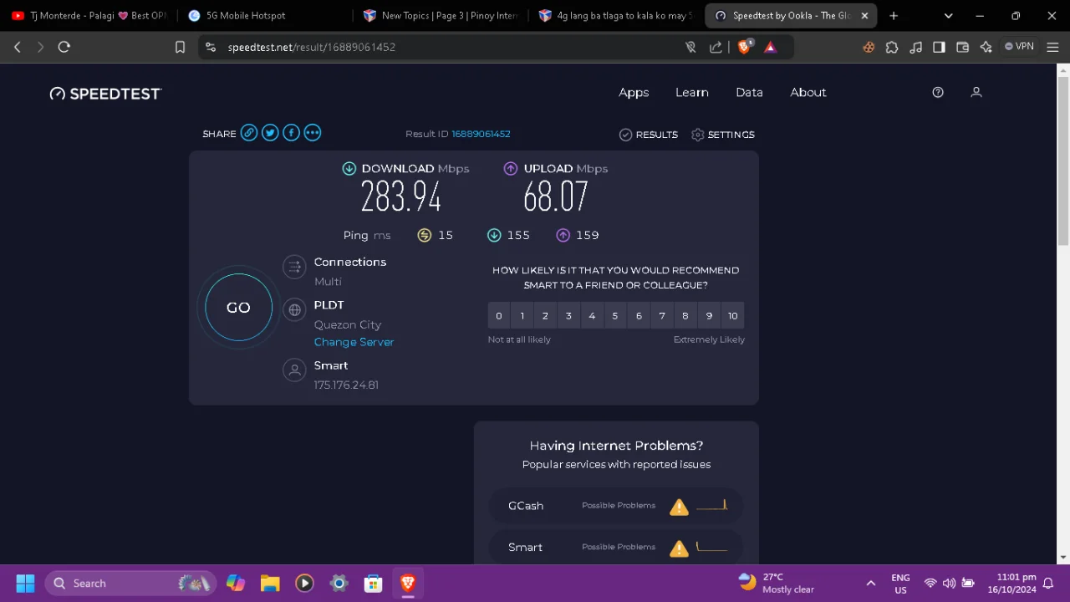This screenshot has width=1070, height=602.
Task: Open Result ID 16889061452 link
Action: coord(481,134)
